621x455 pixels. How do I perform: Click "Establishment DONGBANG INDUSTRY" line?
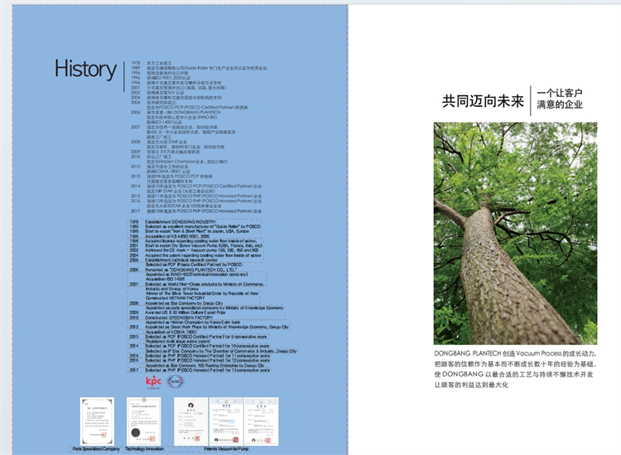coord(181,222)
